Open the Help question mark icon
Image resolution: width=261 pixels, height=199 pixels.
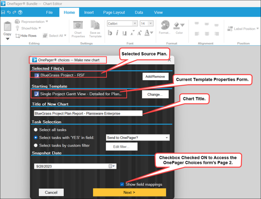tap(20, 12)
